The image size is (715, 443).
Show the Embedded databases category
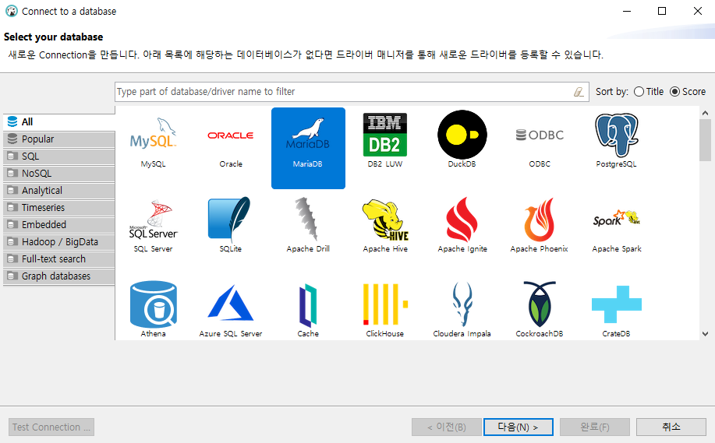click(x=58, y=224)
